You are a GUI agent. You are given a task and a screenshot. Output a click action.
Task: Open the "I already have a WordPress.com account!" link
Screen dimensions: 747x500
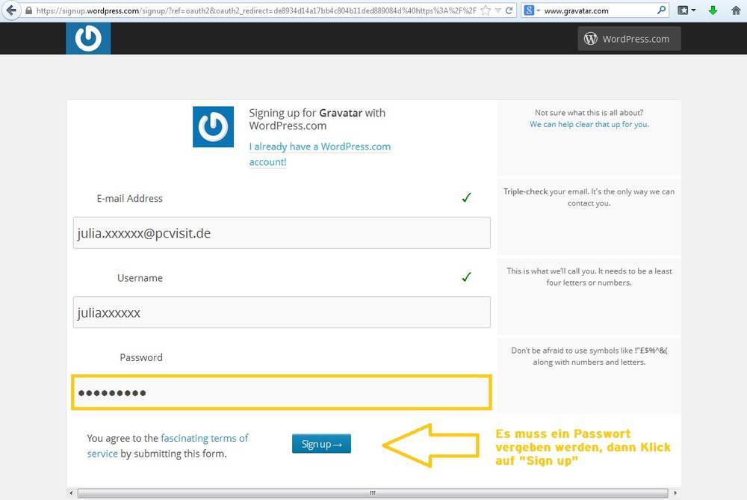coord(320,154)
